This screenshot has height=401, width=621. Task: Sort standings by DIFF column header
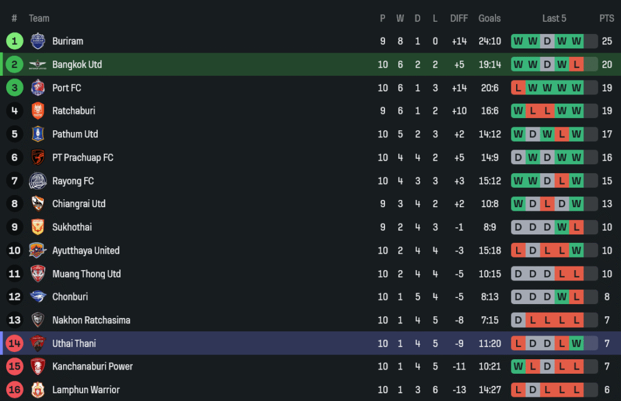pos(459,18)
